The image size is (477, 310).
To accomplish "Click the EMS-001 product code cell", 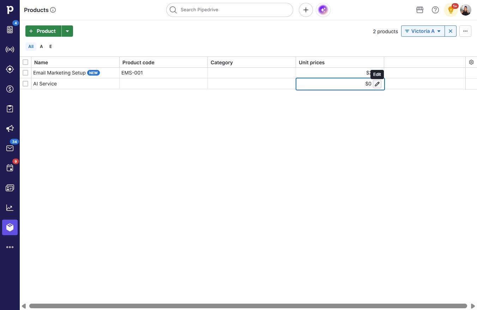I will (x=163, y=73).
